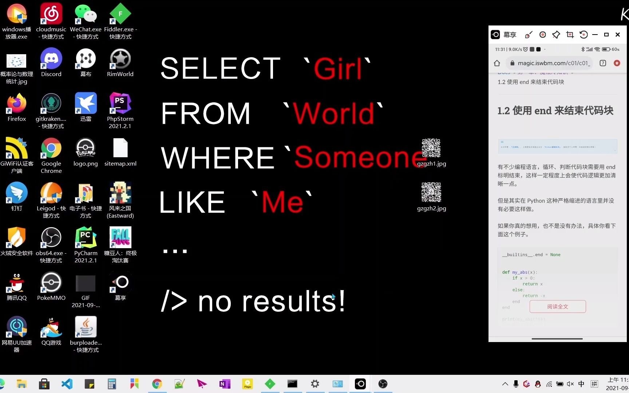The height and width of the screenshot is (393, 629).
Task: Toggle the 中 input language indicator
Action: tap(581, 384)
